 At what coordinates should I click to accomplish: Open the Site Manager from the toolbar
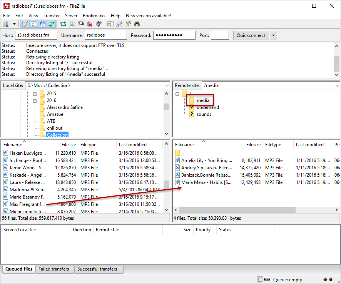click(x=6, y=24)
